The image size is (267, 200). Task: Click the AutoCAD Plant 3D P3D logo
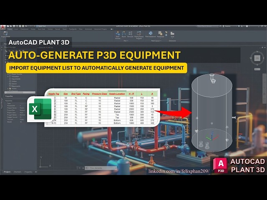click(220, 166)
